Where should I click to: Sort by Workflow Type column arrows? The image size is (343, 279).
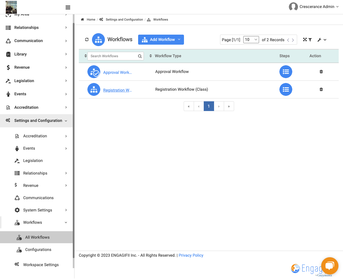150,56
